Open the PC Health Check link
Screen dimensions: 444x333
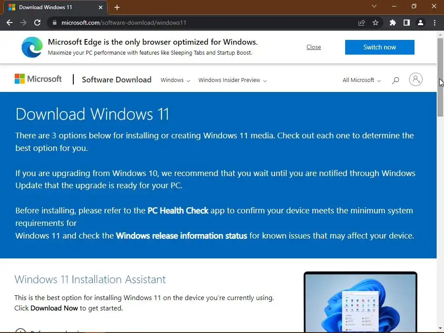point(178,211)
